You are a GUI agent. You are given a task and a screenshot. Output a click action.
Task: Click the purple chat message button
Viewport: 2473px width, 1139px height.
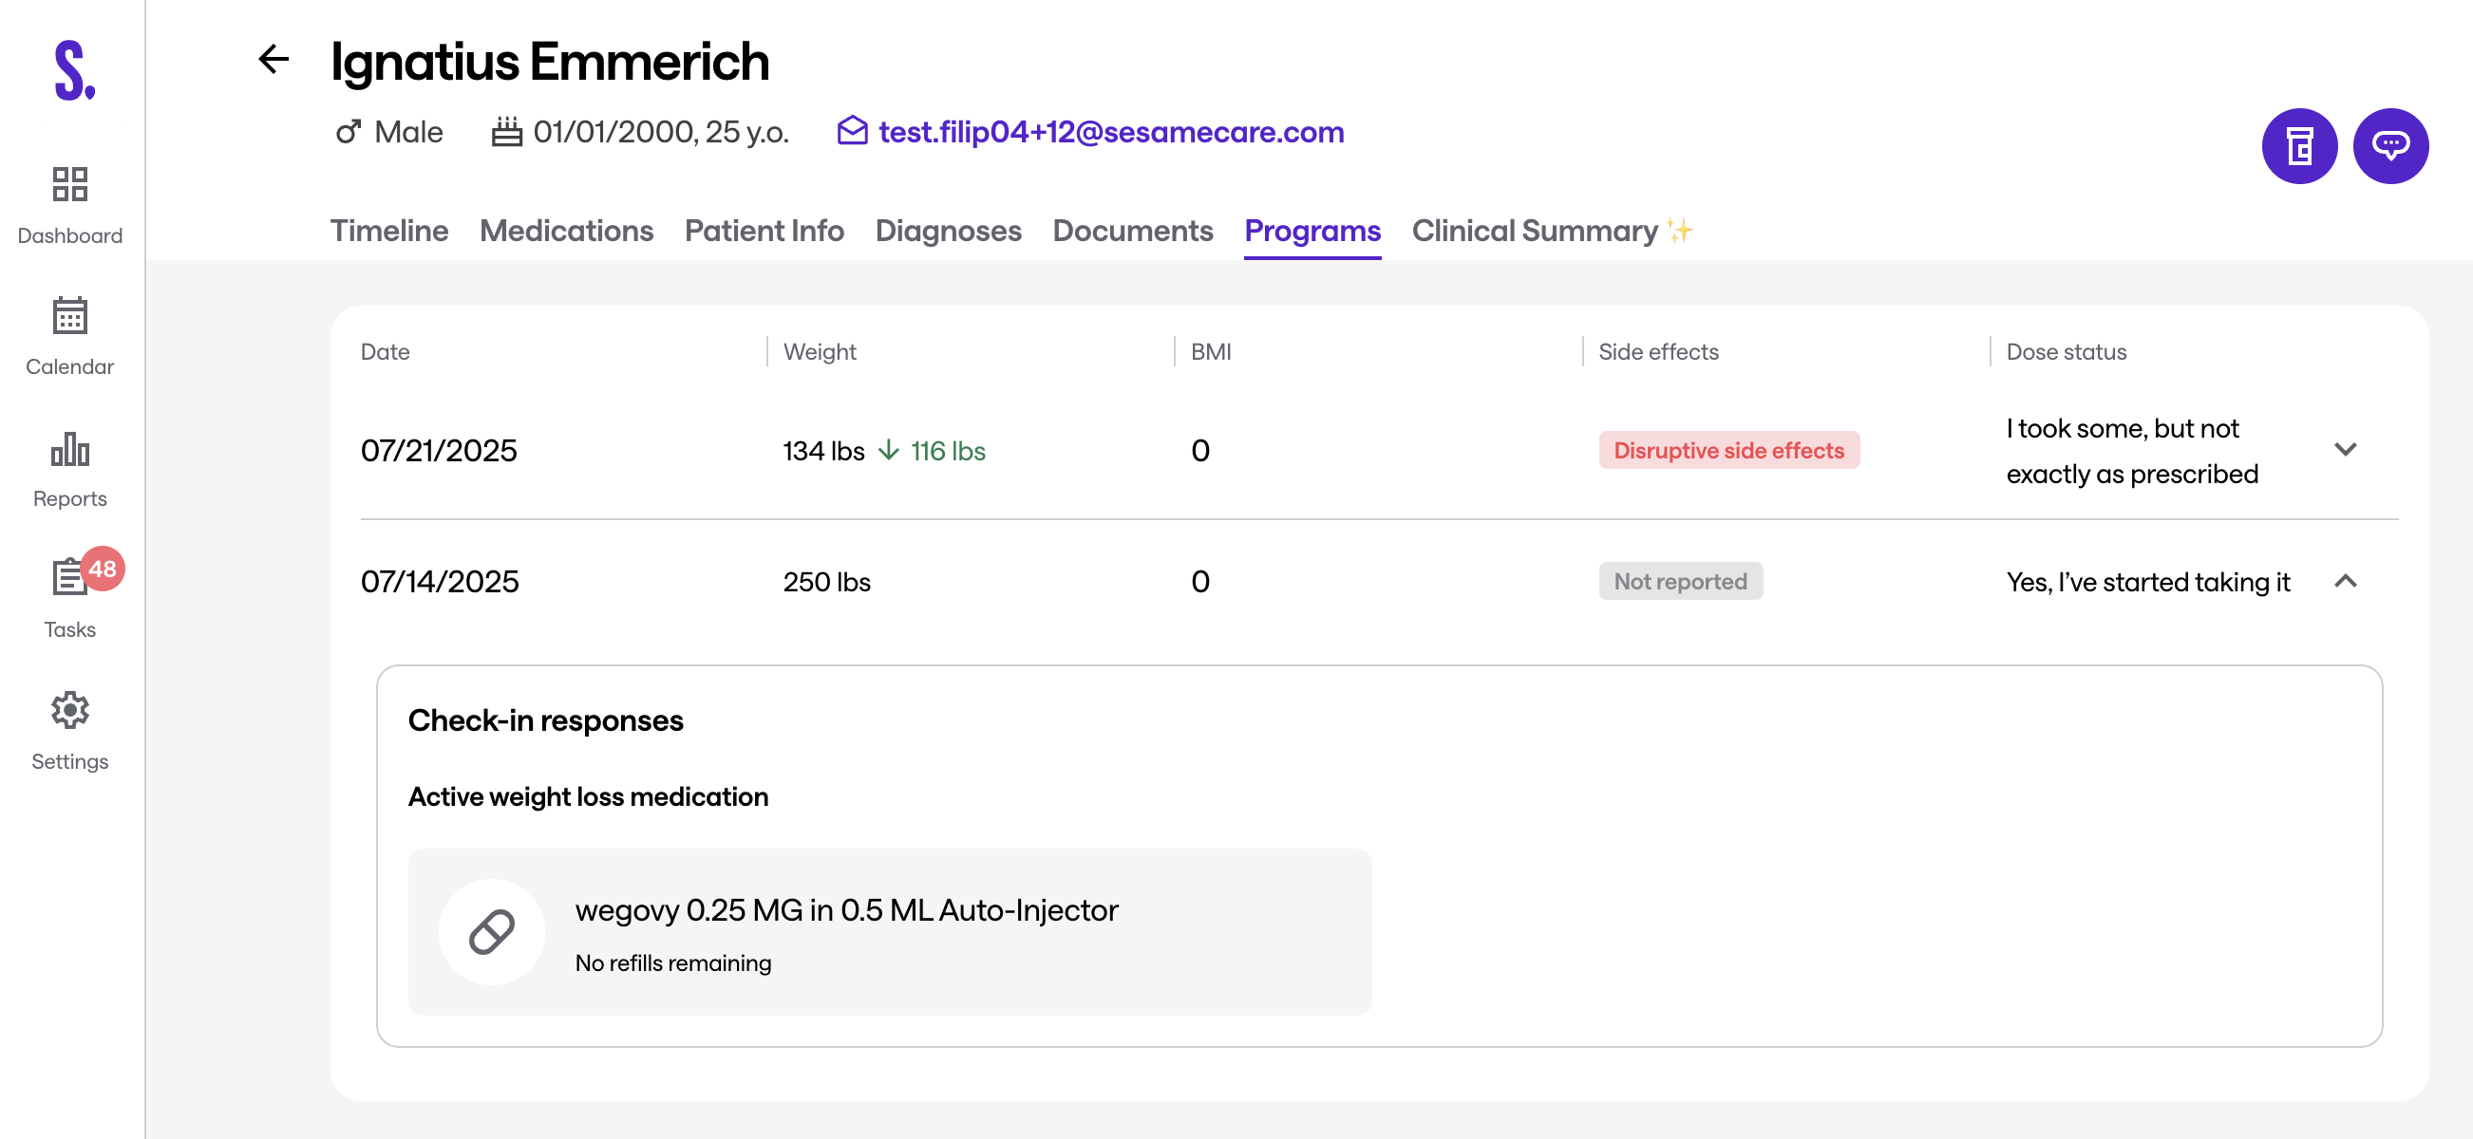pos(2389,147)
